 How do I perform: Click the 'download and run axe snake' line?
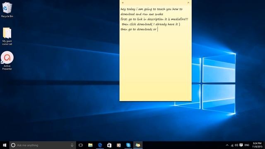(142, 14)
